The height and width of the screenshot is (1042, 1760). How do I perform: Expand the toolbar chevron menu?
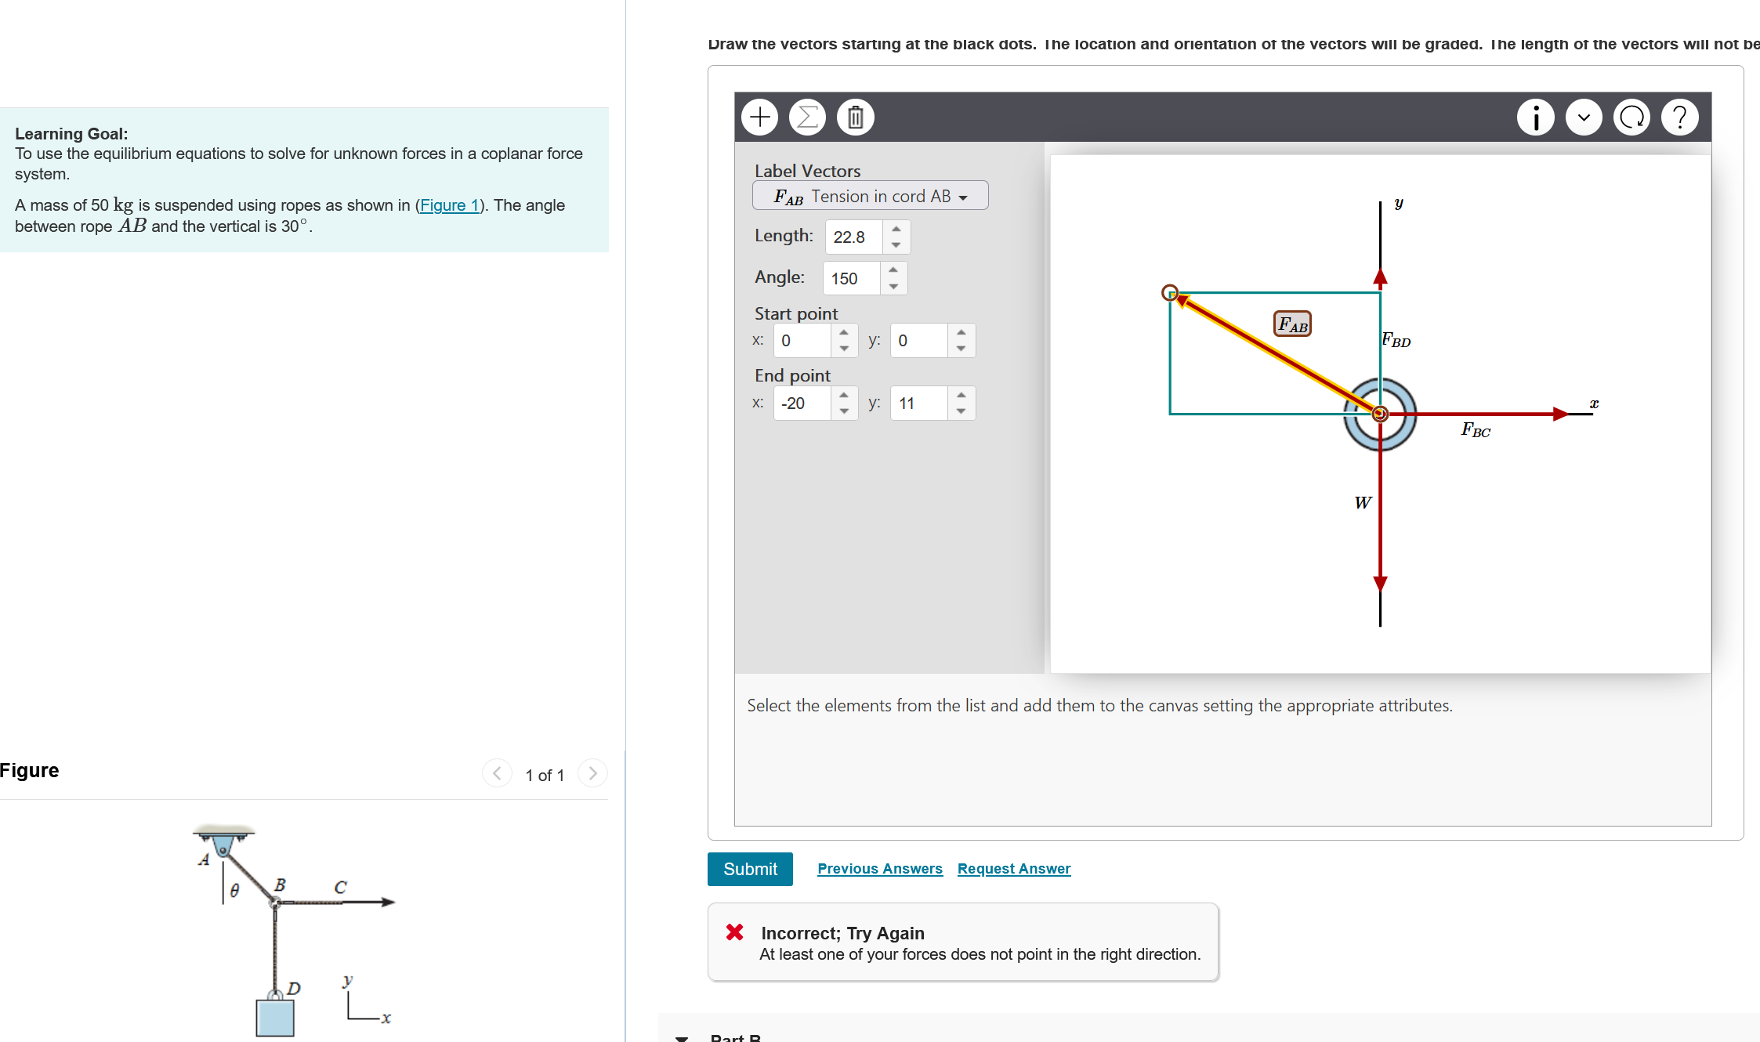tap(1583, 116)
